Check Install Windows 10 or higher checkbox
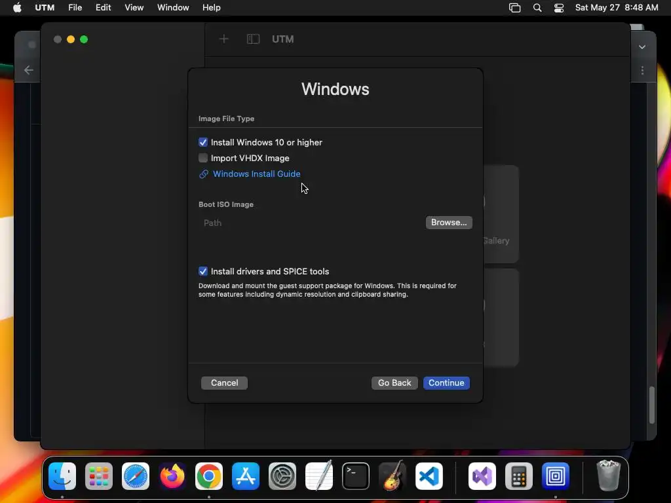Image resolution: width=671 pixels, height=503 pixels. (x=203, y=142)
